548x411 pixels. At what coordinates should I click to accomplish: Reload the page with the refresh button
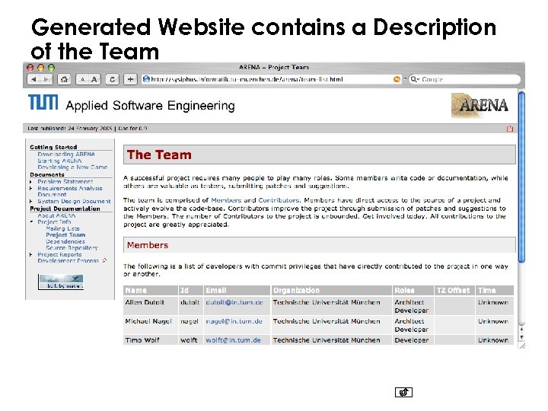click(x=112, y=79)
